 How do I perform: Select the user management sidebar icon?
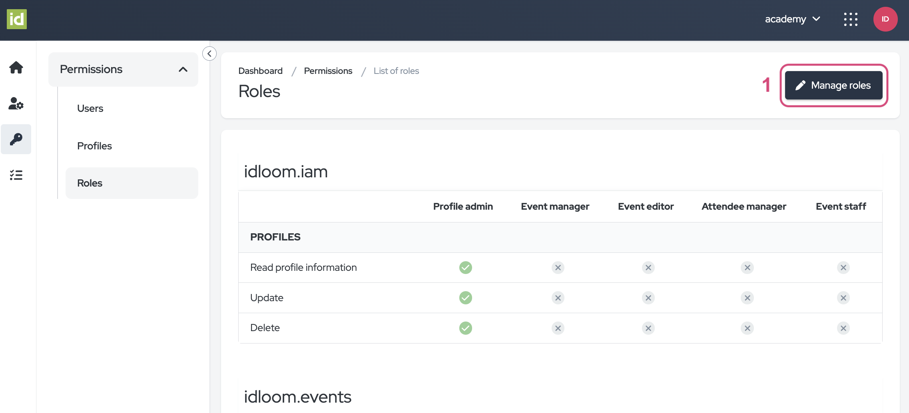[x=16, y=104]
